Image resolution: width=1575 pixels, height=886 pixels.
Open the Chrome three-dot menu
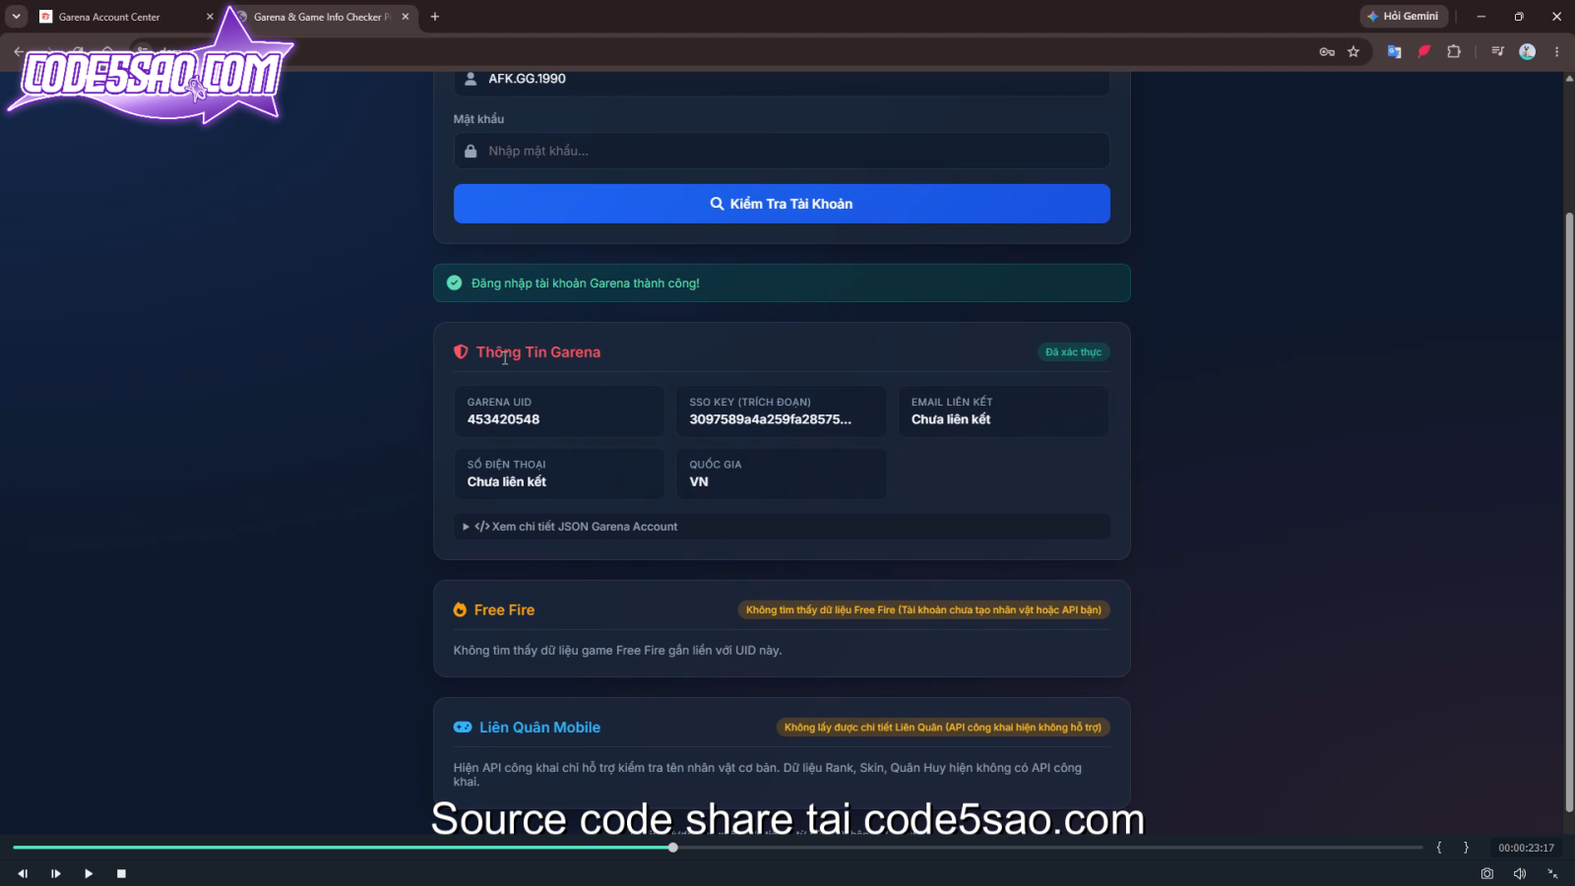[1556, 52]
